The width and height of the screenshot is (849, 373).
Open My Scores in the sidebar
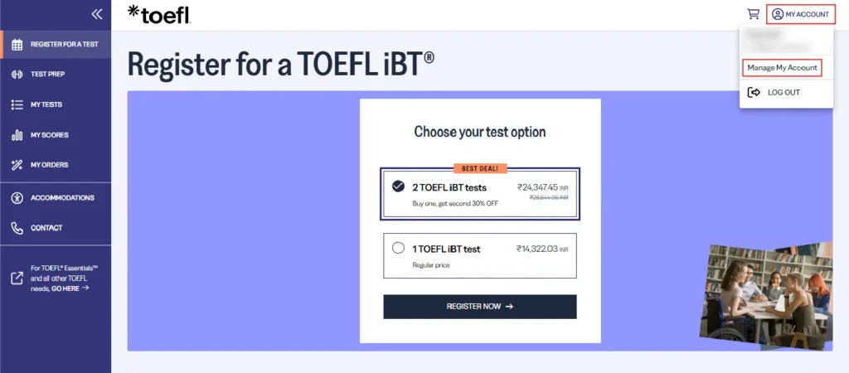pos(50,135)
